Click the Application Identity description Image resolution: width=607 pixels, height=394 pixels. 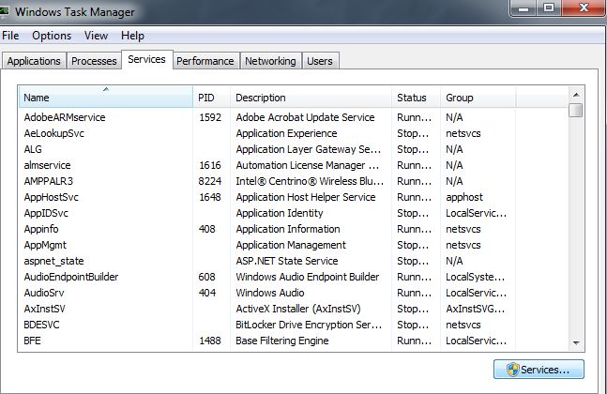point(280,213)
